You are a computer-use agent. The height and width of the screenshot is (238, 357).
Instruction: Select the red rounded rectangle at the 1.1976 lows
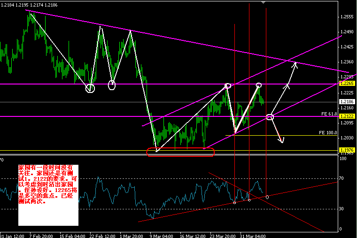click(180, 152)
